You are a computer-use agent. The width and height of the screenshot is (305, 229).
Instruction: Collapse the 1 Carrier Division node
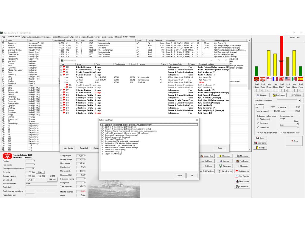point(61,75)
